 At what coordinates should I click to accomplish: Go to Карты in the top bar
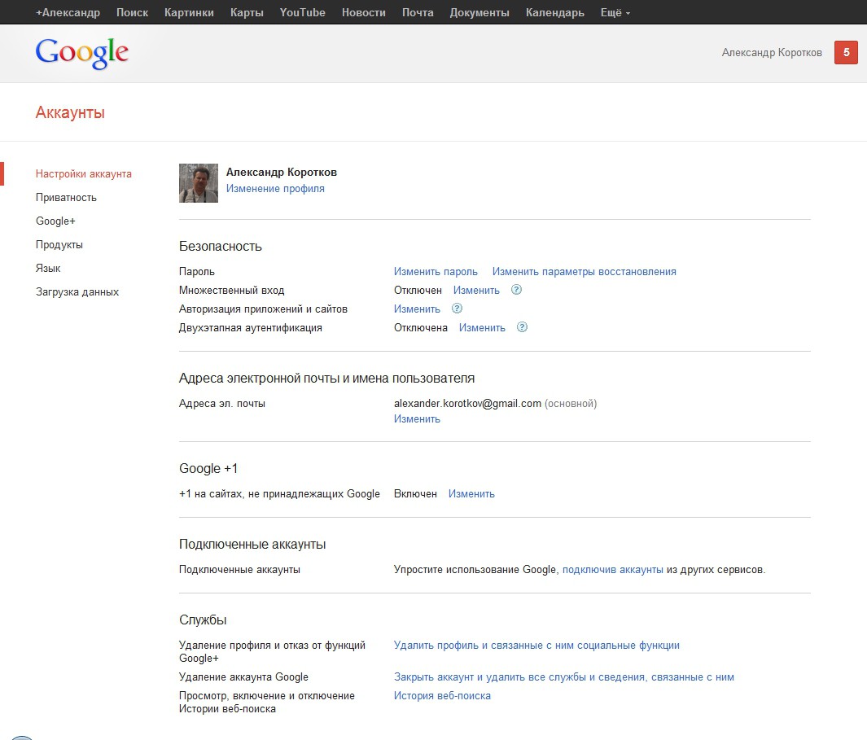click(x=247, y=12)
